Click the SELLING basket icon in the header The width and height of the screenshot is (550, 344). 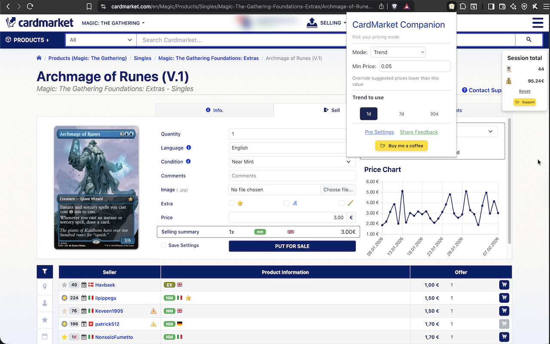coord(312,22)
